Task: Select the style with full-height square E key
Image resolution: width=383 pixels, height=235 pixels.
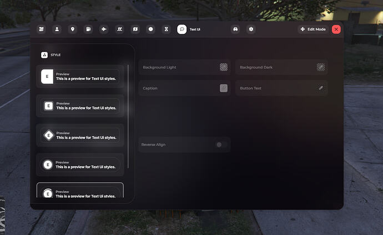Action: pyautogui.click(x=80, y=76)
